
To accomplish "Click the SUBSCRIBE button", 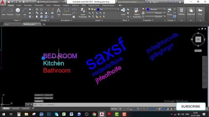I will [191, 106].
